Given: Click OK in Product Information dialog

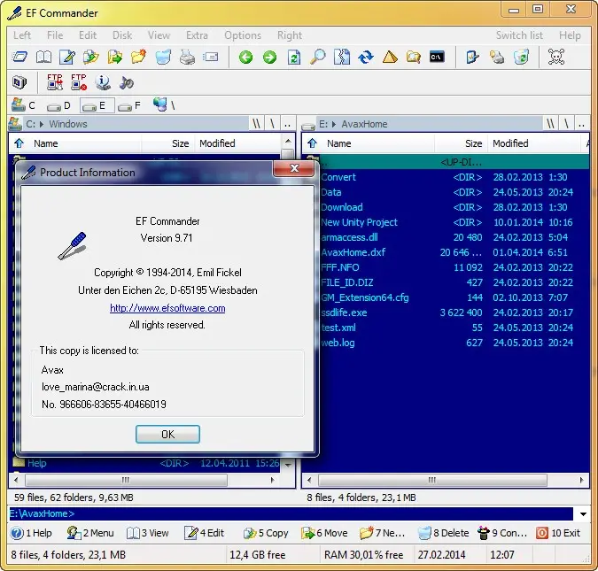Looking at the screenshot, I should click(167, 434).
